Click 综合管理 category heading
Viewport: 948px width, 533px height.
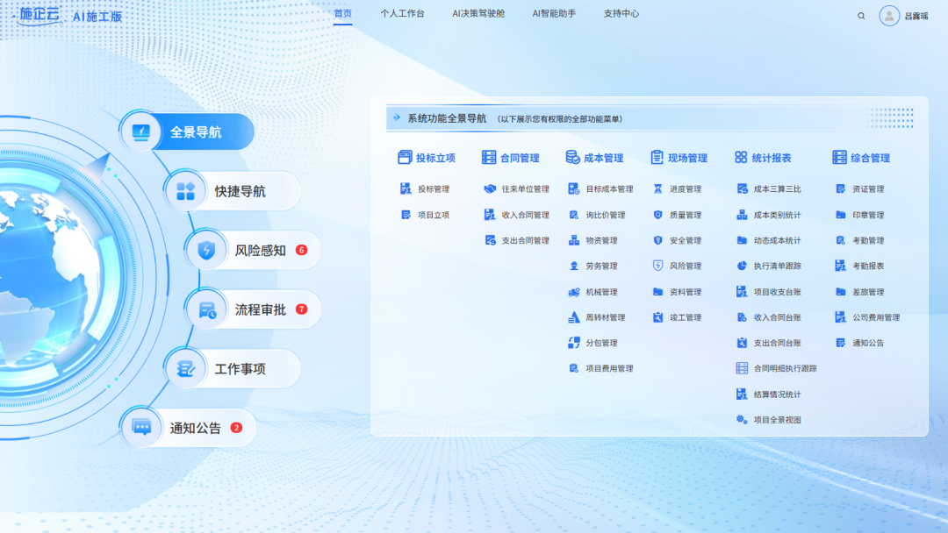tap(861, 158)
